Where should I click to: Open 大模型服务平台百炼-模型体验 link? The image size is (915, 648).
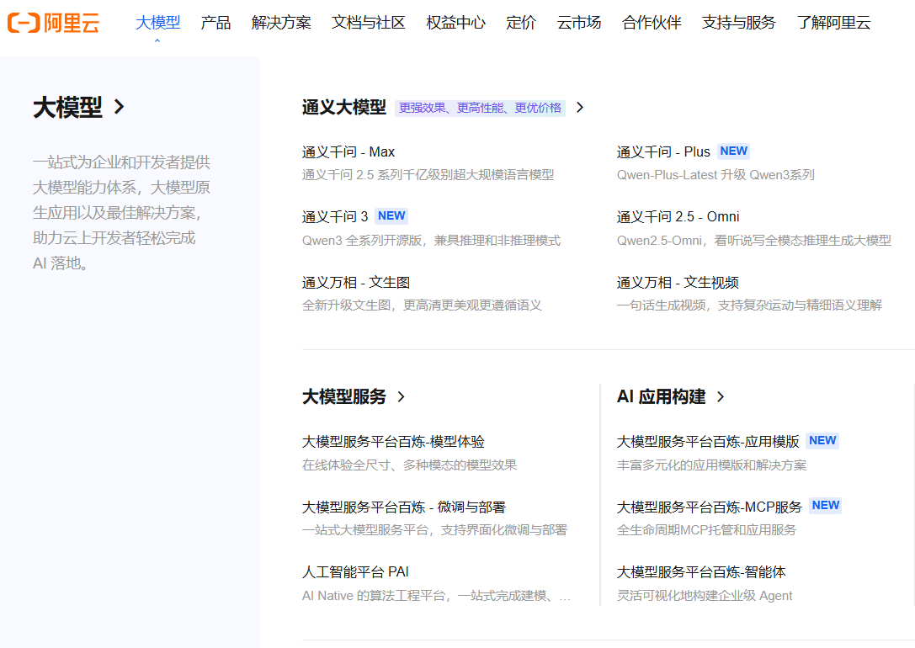[393, 442]
